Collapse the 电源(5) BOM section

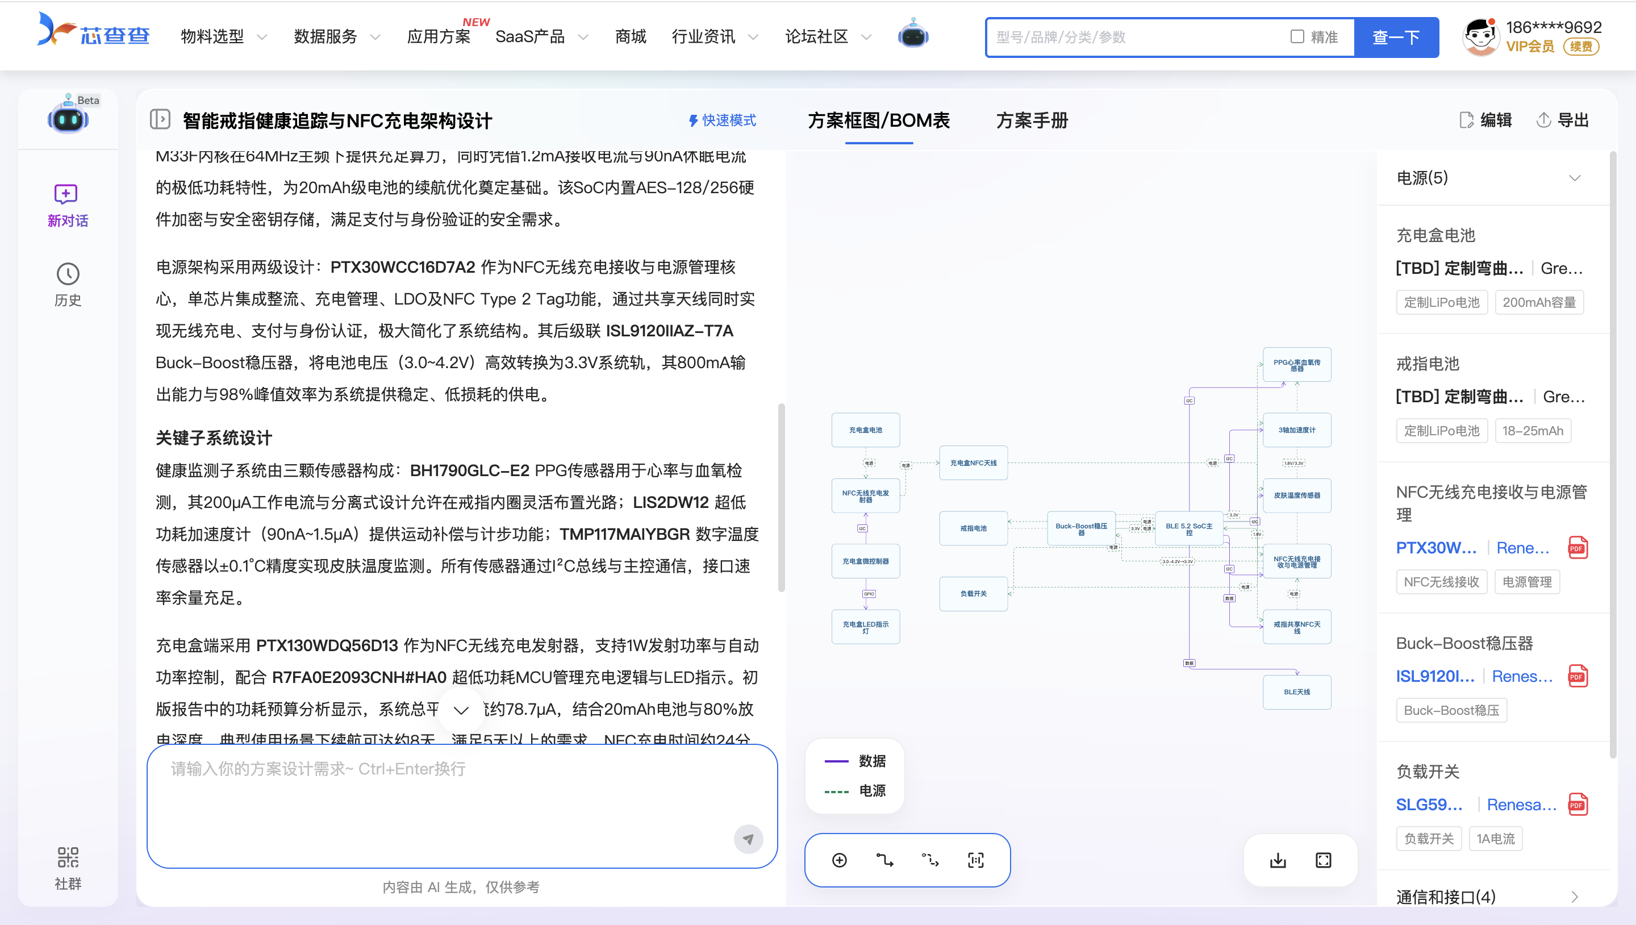[1575, 178]
